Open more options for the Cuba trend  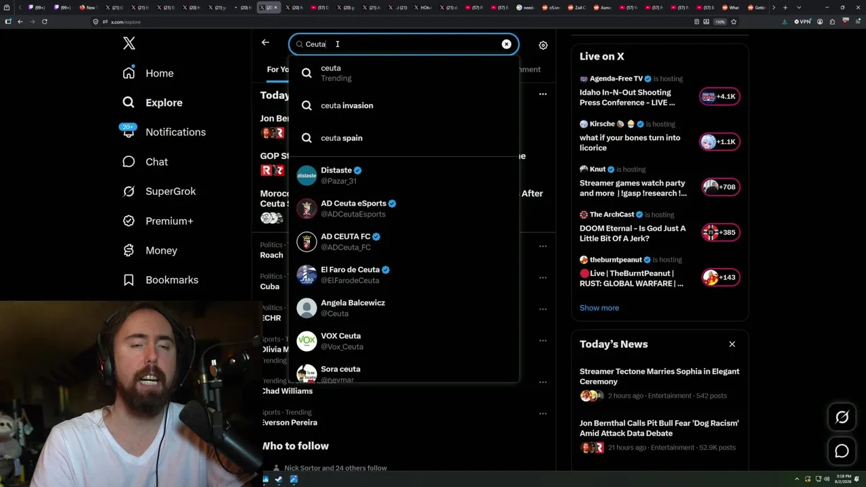(x=543, y=277)
